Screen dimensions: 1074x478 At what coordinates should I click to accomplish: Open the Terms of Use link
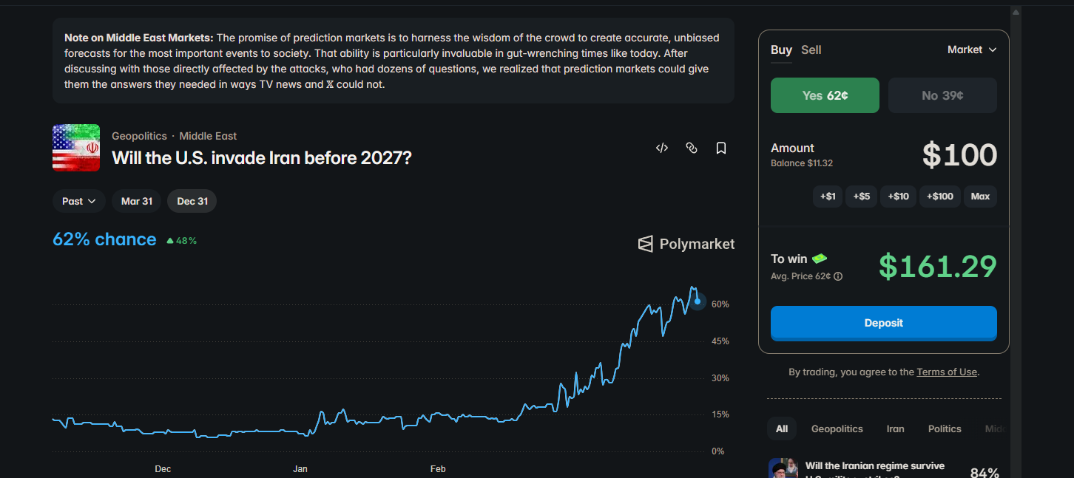pos(947,372)
